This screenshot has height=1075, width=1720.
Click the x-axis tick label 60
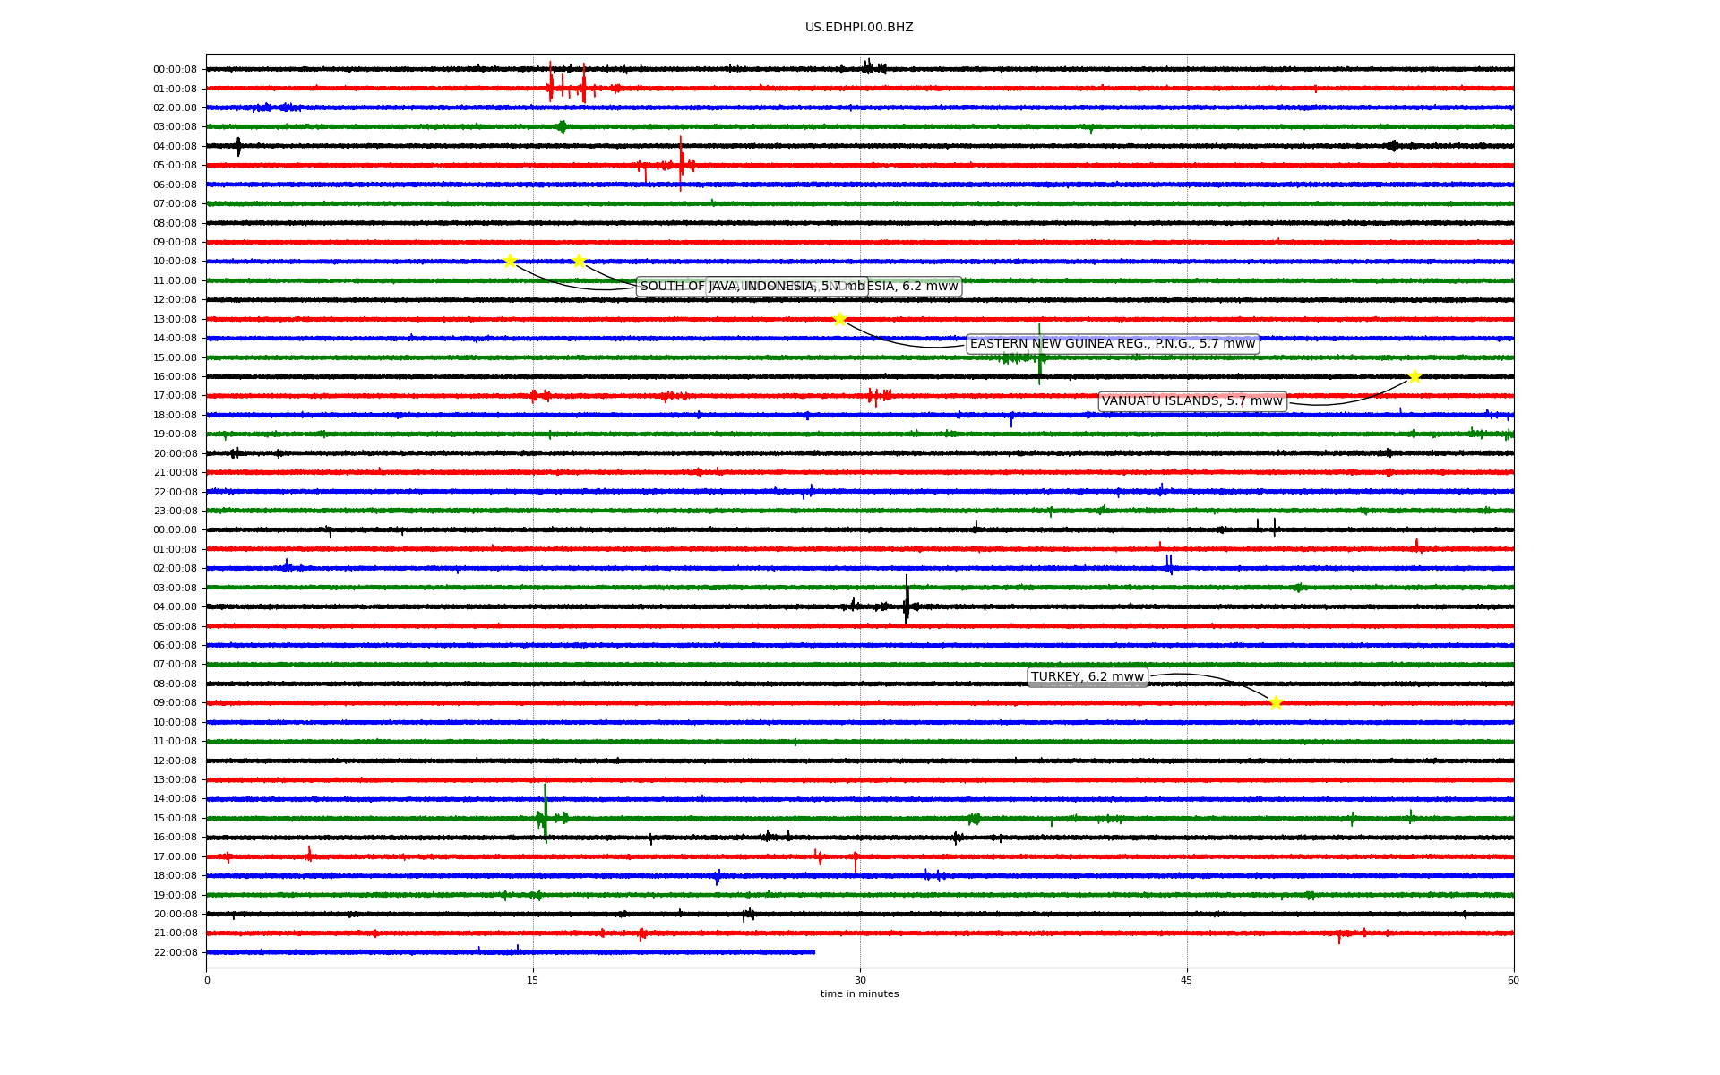tap(1513, 980)
